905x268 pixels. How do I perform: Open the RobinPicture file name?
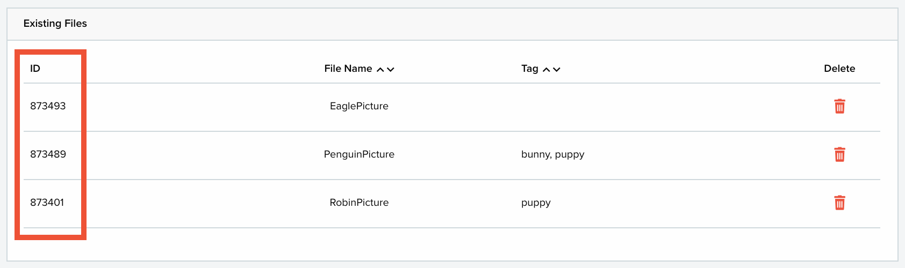click(359, 203)
